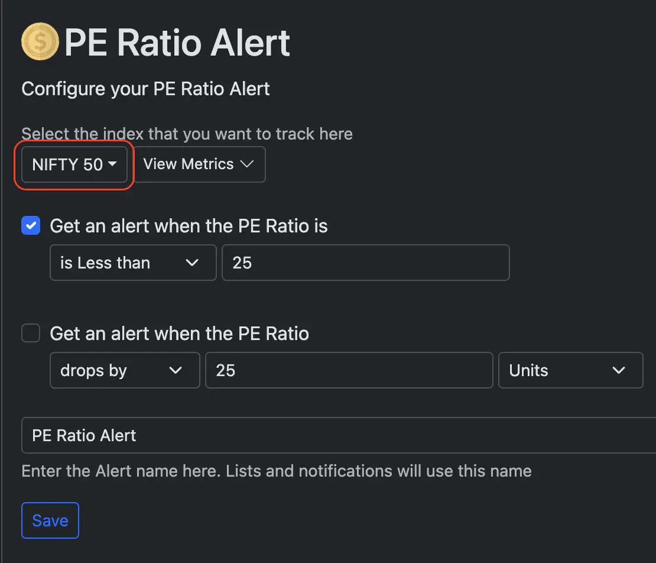The height and width of the screenshot is (563, 656).
Task: Click the caret arrow beside NIFTY 50
Action: 112,164
